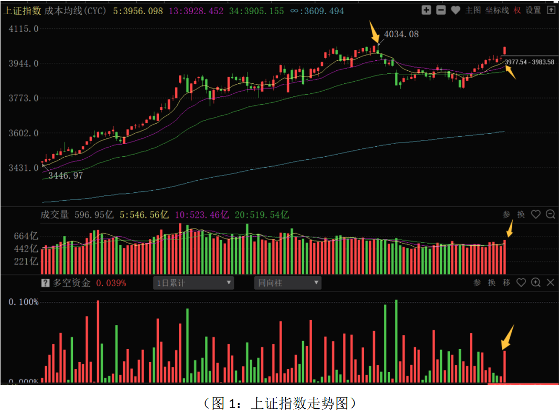Screen dimensions: 560x414
Task: Open the 成本均线(CYC) indicator selector
Action: 75,10
